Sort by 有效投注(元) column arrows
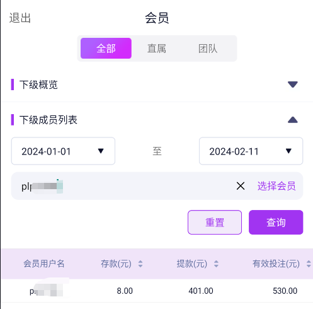313x309 pixels. pyautogui.click(x=309, y=264)
